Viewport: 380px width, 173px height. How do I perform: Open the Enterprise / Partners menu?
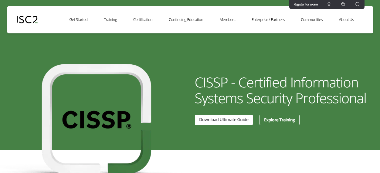[268, 20]
